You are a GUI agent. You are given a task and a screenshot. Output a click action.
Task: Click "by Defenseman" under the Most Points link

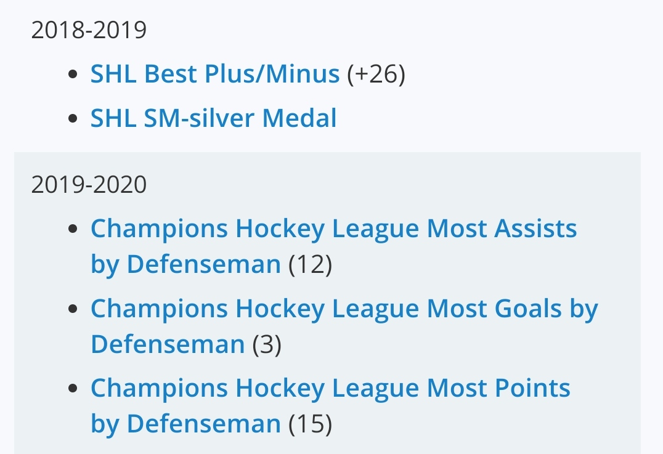(x=185, y=424)
